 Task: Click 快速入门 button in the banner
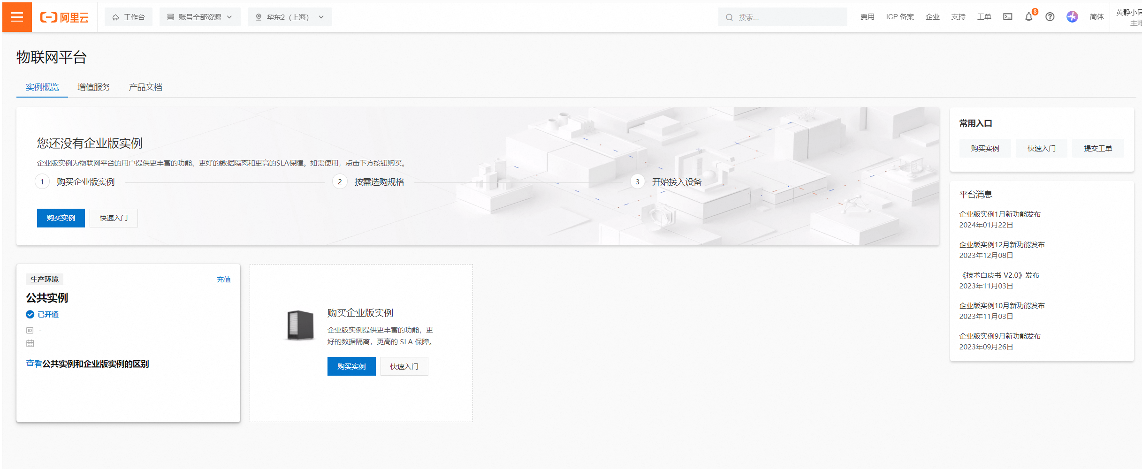(x=114, y=218)
